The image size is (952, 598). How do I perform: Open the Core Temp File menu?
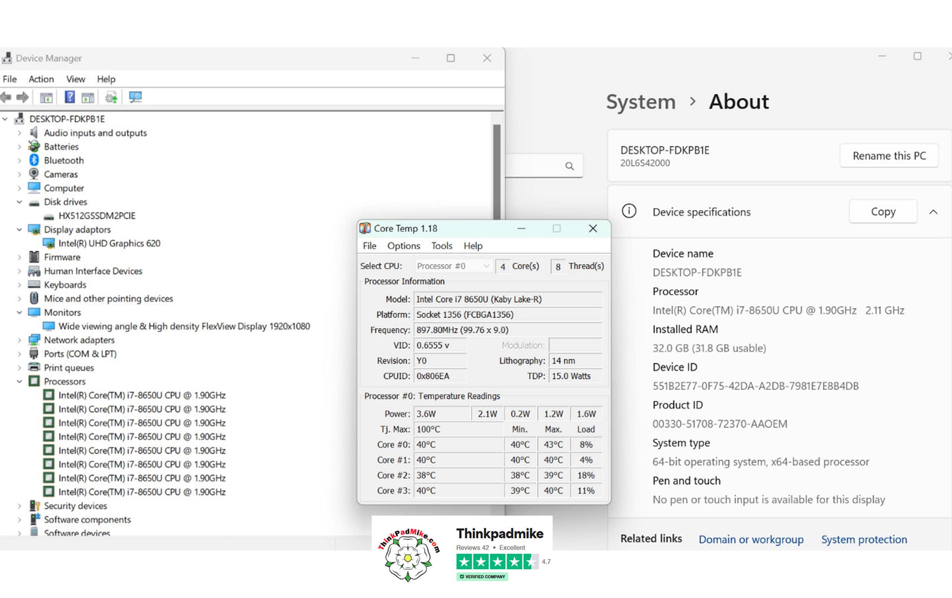(370, 246)
